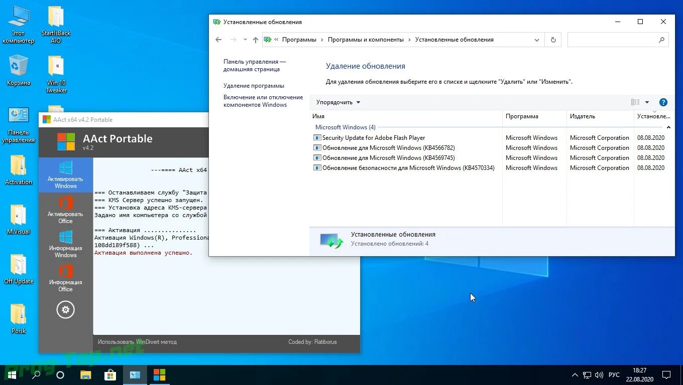683x385 pixels.
Task: Select update KB4566782 row
Action: click(492, 148)
